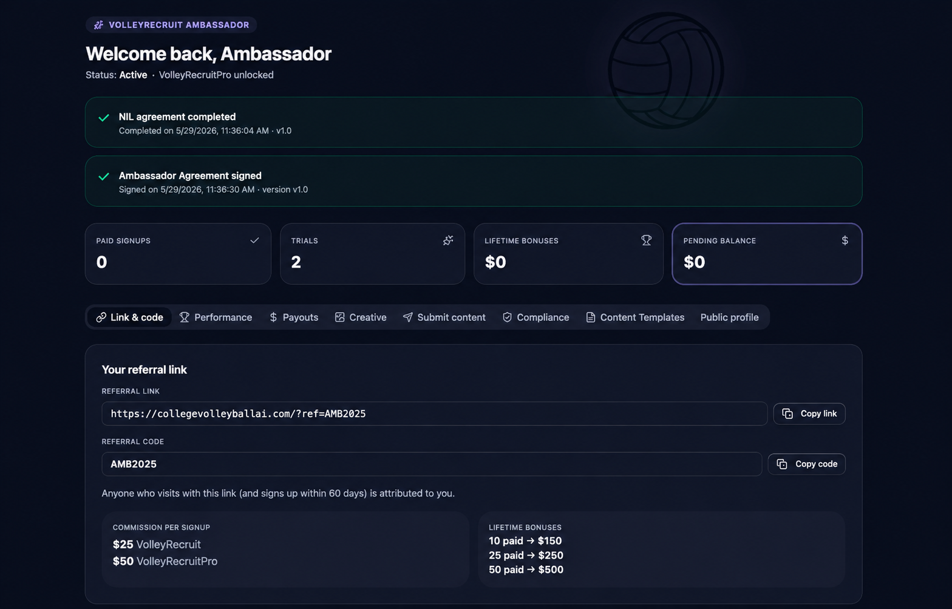Image resolution: width=952 pixels, height=609 pixels.
Task: Click the green checkmark beside NIL agreement completed
Action: point(104,118)
